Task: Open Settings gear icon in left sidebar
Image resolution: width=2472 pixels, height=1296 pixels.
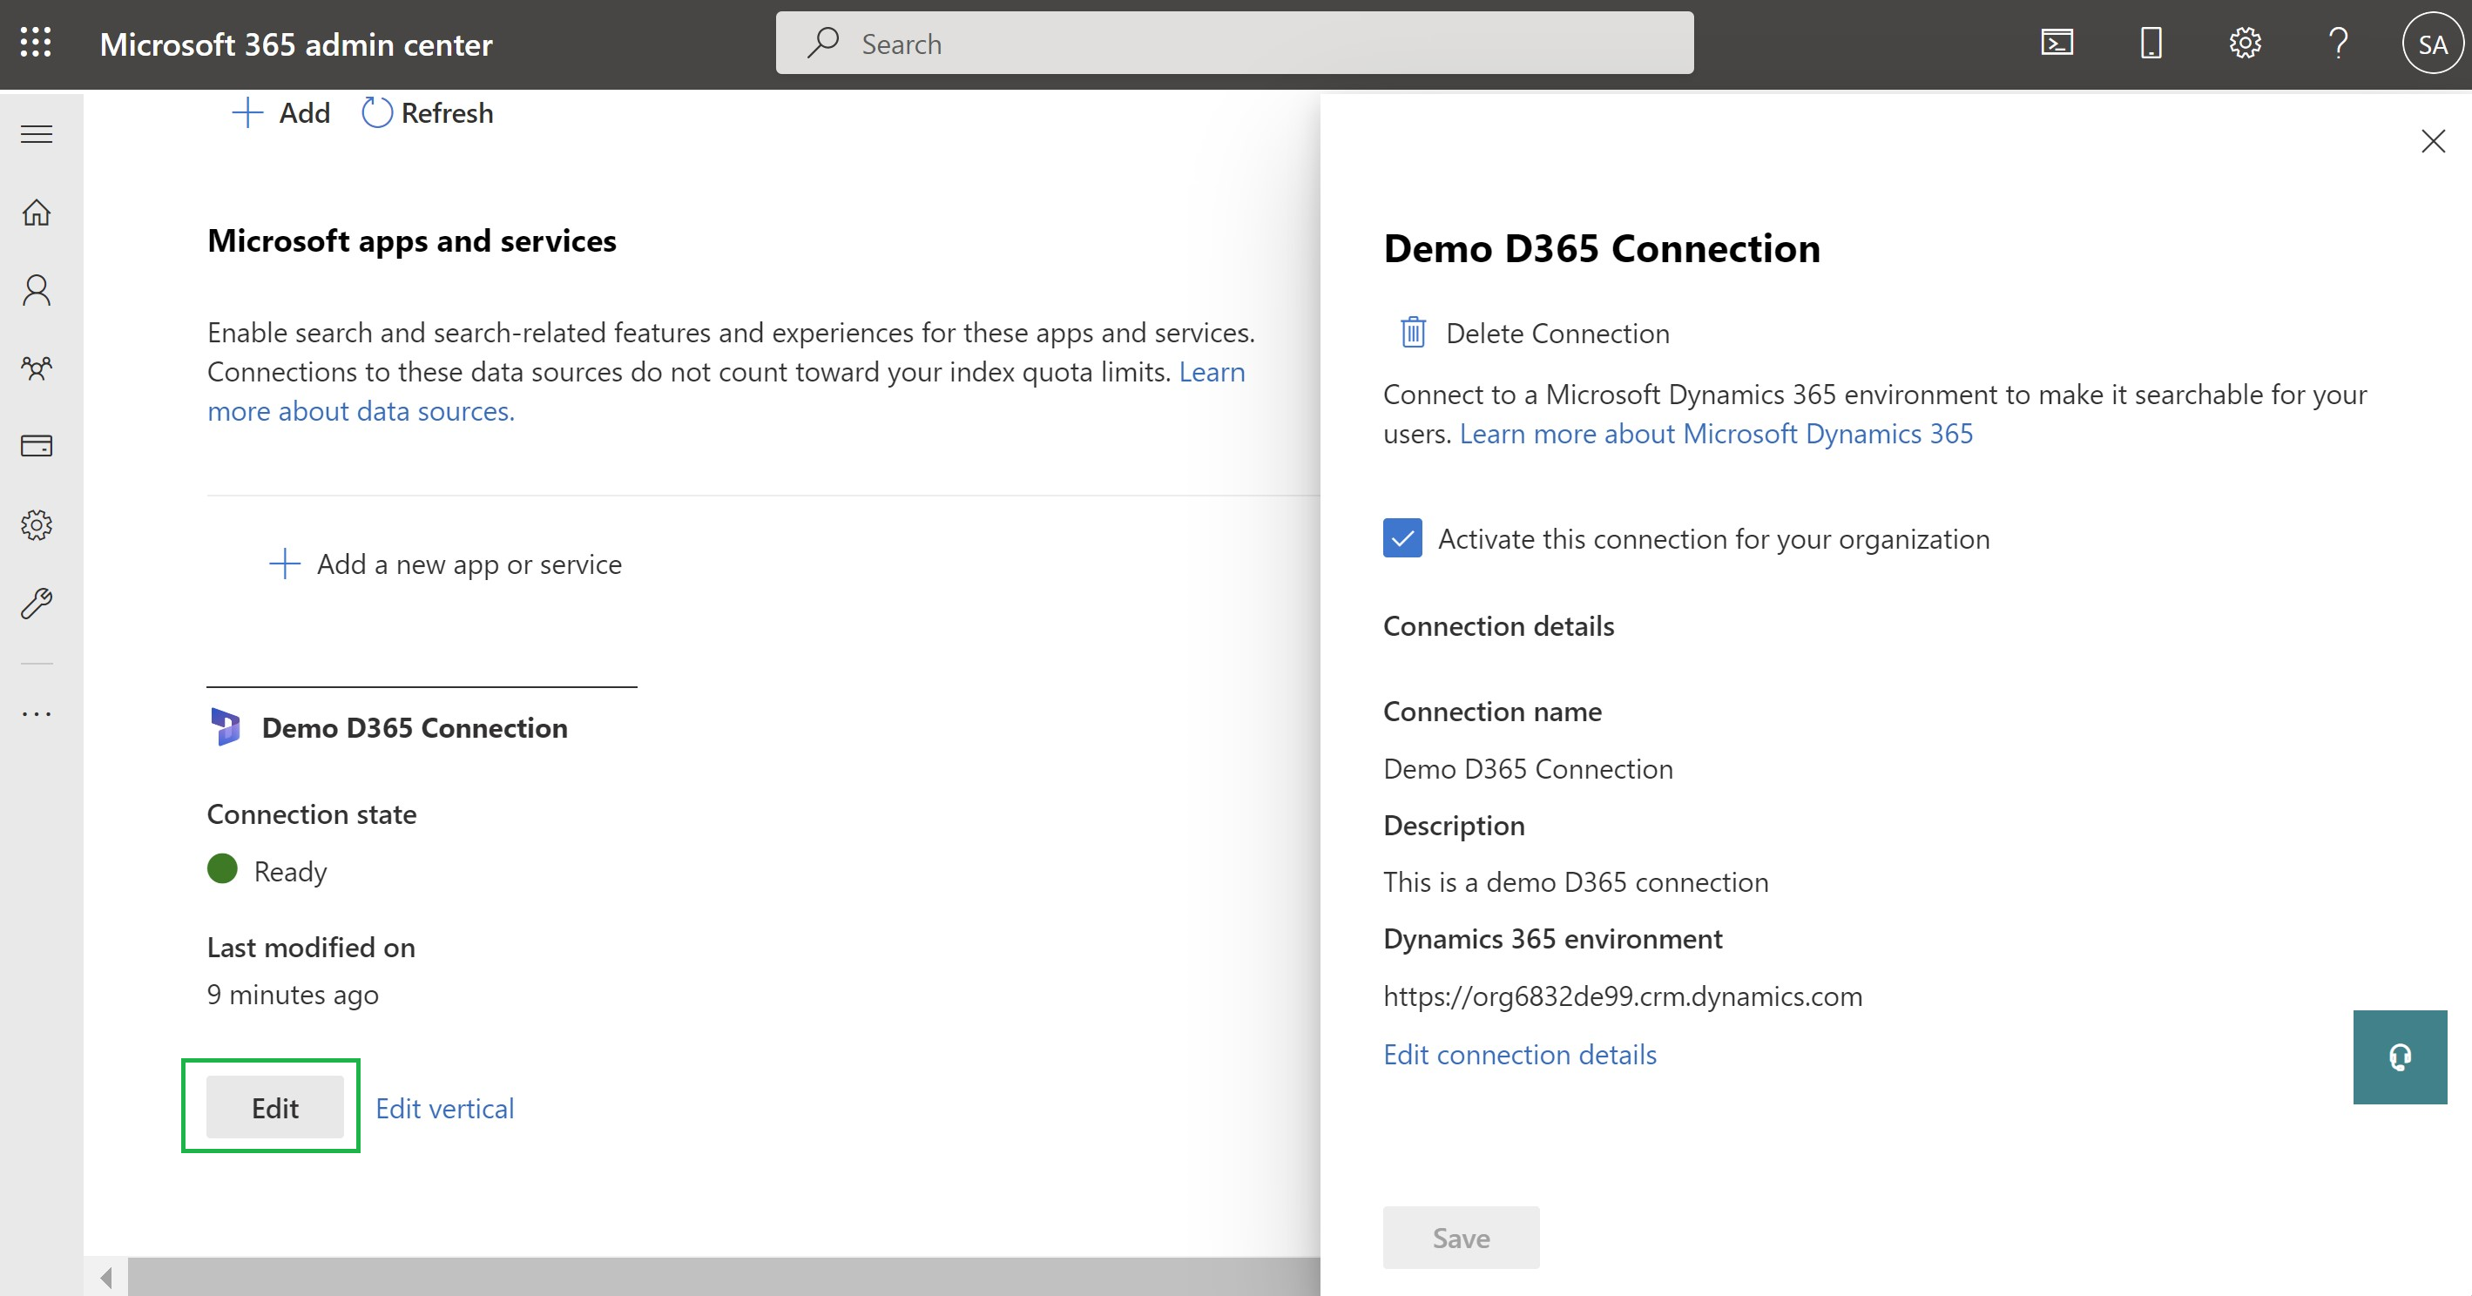Action: point(37,524)
